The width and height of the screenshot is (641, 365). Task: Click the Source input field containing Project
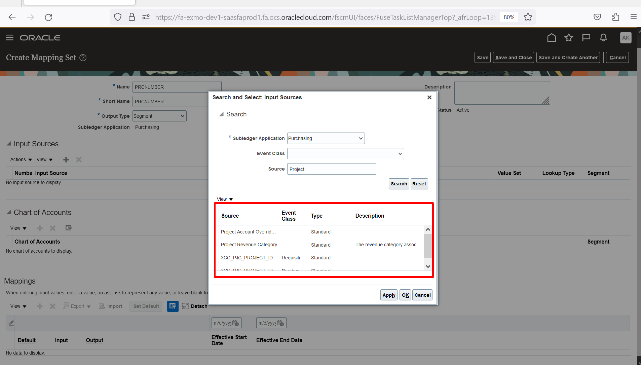(x=331, y=169)
